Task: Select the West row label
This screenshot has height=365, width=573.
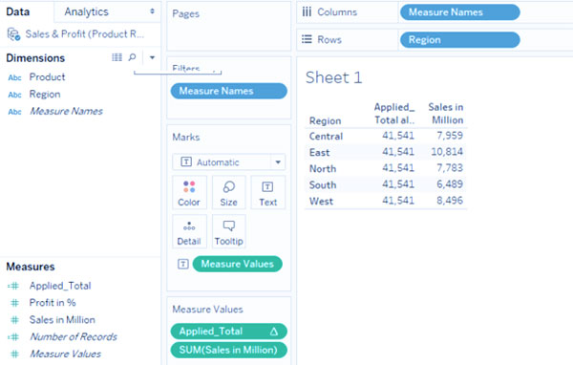Action: point(321,202)
